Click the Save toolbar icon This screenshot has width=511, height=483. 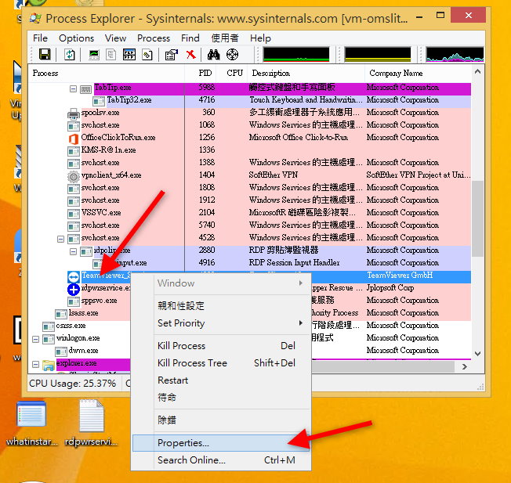tap(45, 54)
